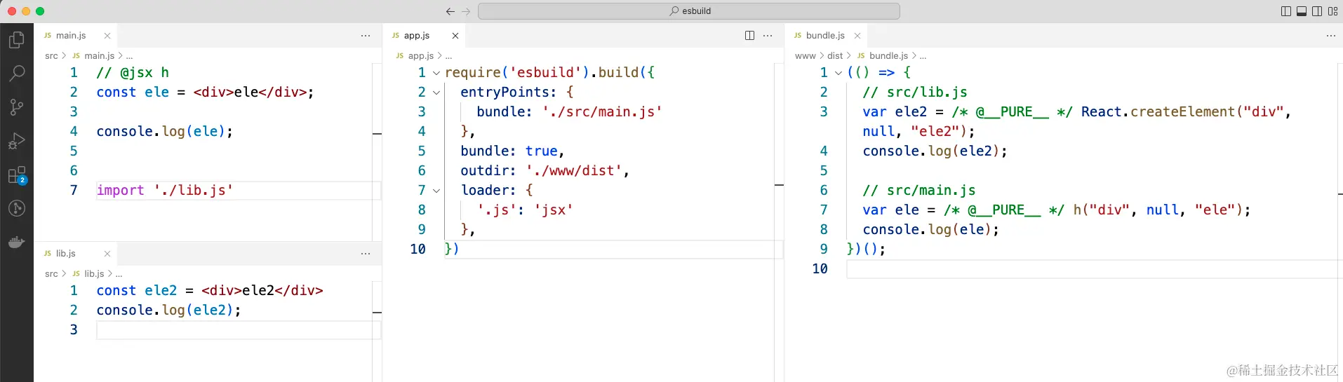
Task: Go forward with the navigation arrow
Action: [x=466, y=11]
